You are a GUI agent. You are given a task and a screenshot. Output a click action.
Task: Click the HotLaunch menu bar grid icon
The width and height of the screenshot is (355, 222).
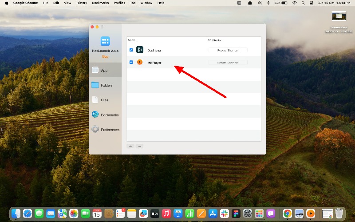click(x=239, y=3)
